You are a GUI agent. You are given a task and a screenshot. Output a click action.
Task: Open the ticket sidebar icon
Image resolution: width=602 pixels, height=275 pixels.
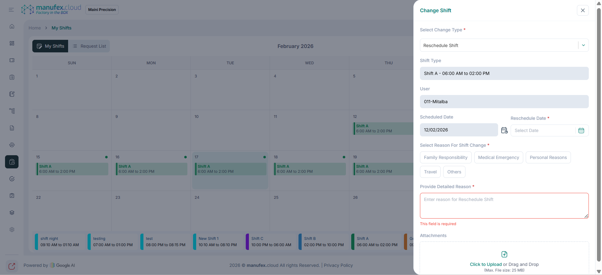tap(12, 60)
